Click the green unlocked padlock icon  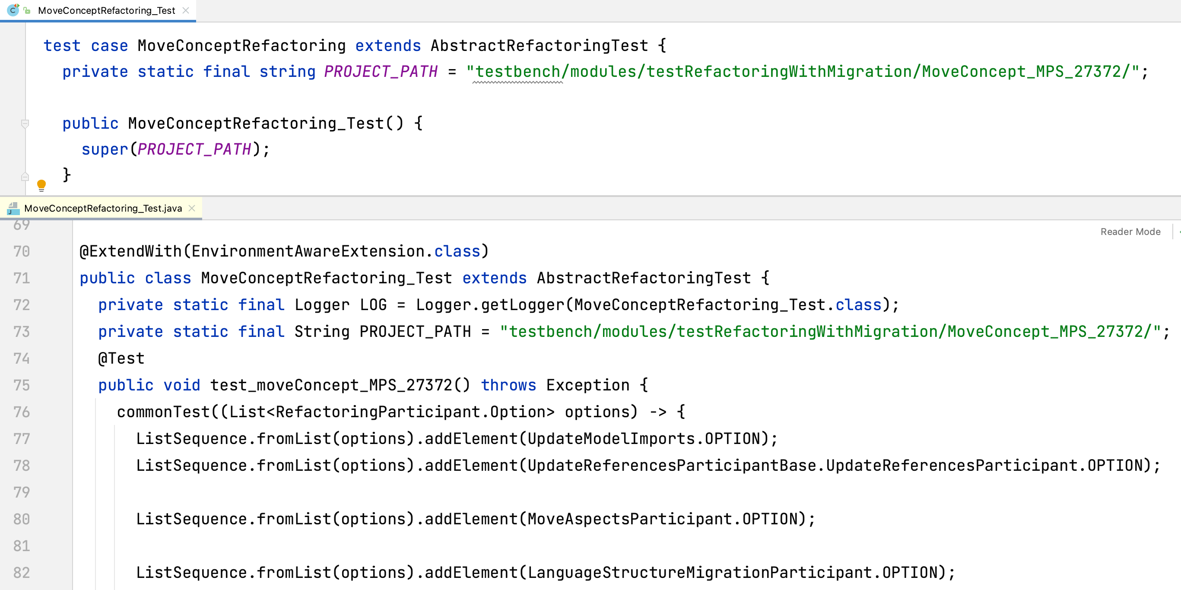[27, 10]
